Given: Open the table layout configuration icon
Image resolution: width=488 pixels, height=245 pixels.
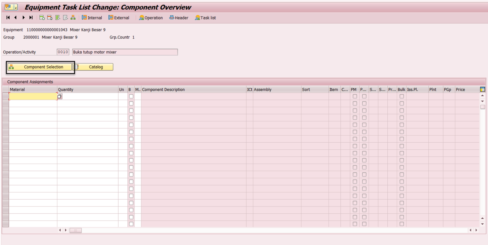Looking at the screenshot, I should tap(482, 89).
